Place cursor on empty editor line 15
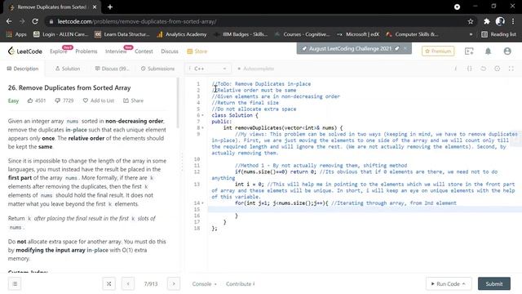The image size is (522, 294). [x=365, y=209]
